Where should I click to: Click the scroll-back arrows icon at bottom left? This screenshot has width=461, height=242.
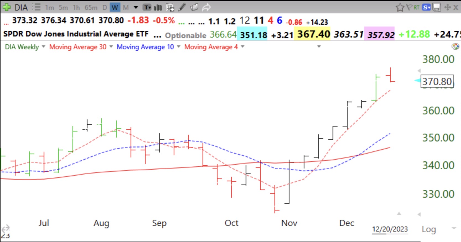point(6,229)
